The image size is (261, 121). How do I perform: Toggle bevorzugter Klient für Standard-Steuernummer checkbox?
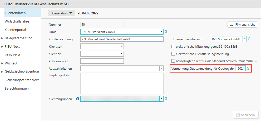(173, 61)
